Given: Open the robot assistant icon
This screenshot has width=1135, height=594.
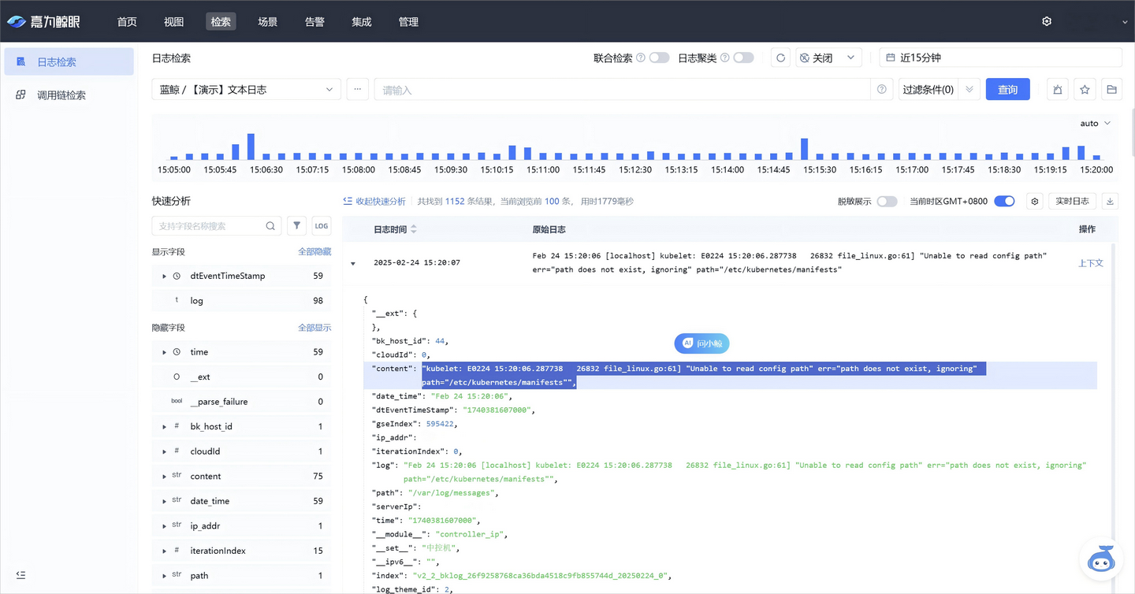Looking at the screenshot, I should (x=1100, y=559).
